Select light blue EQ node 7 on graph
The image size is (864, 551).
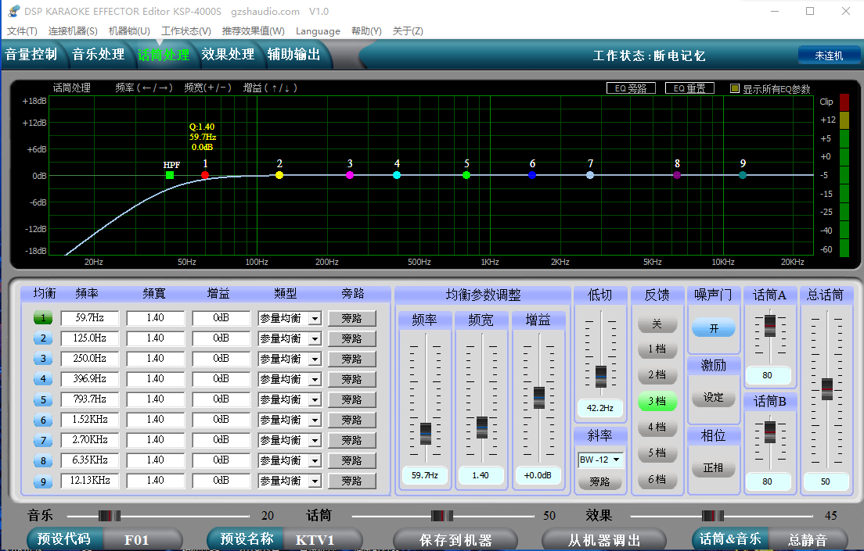[x=590, y=175]
